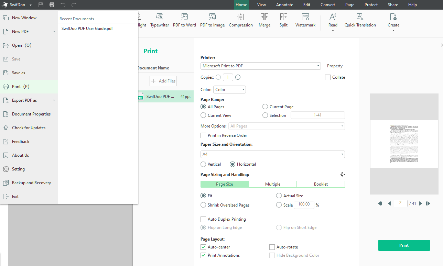Viewport: 443px width, 266px height.
Task: Open the Convert tab
Action: click(x=328, y=5)
